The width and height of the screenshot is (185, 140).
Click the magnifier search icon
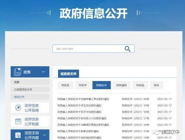(127, 49)
